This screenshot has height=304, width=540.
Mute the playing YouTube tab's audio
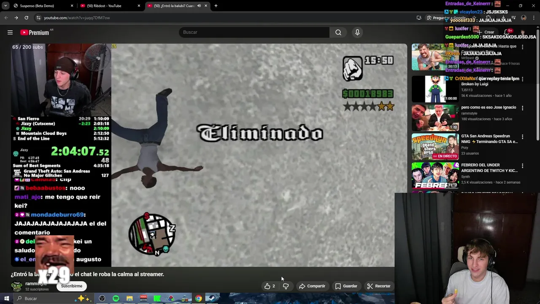[x=199, y=6]
